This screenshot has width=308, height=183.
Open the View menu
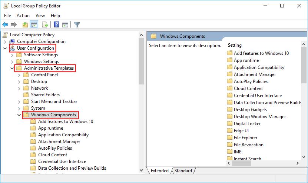(x=40, y=16)
